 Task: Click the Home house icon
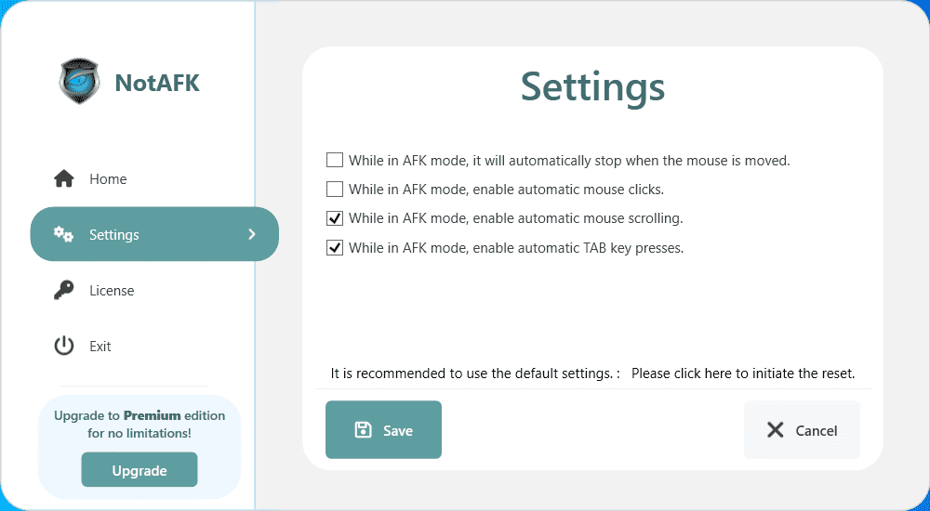coord(63,178)
